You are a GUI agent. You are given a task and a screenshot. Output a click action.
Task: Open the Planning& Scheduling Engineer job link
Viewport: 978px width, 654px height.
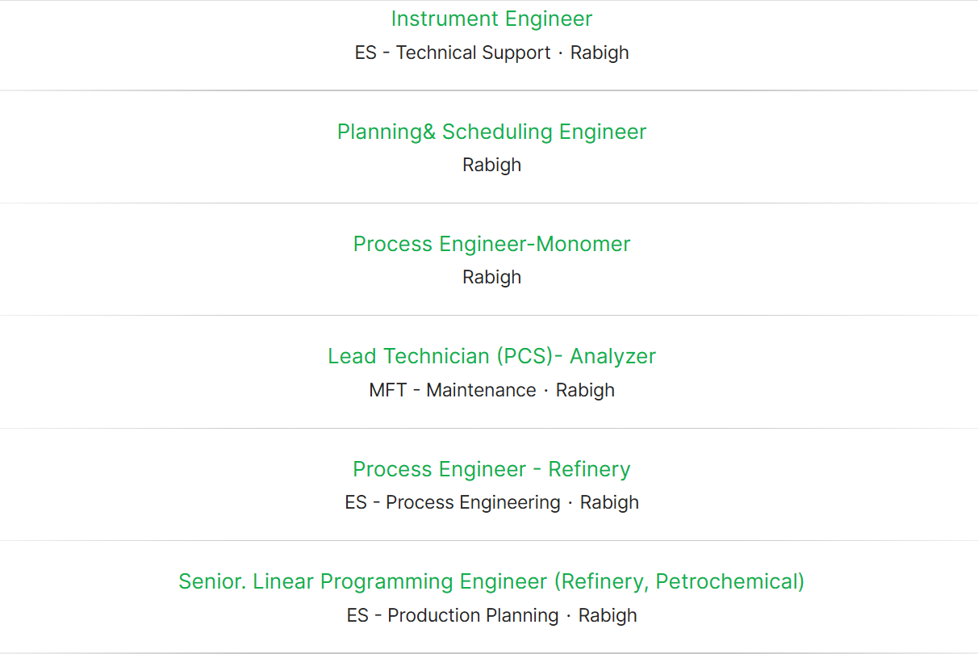pos(491,132)
